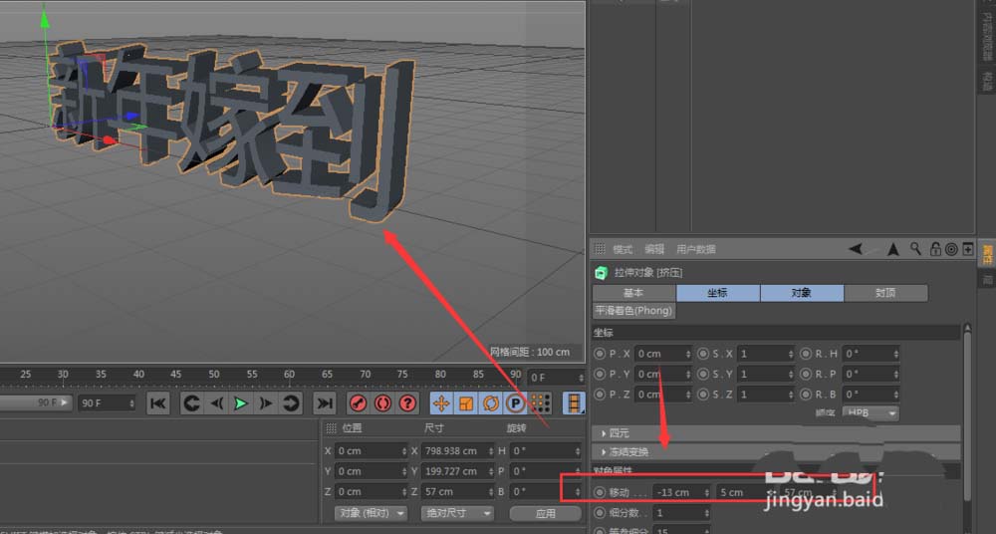The image size is (996, 534).
Task: Click the Record active objects key icon
Action: (358, 403)
